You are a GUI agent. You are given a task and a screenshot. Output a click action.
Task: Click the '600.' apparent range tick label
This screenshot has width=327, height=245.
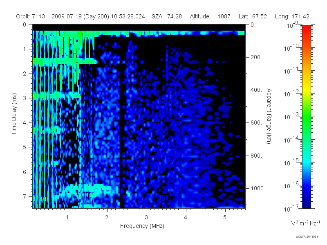point(256,123)
